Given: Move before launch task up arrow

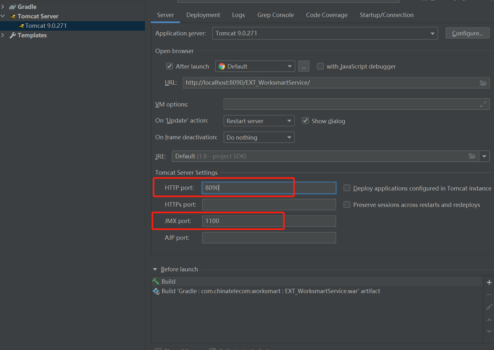Looking at the screenshot, I should [x=489, y=320].
